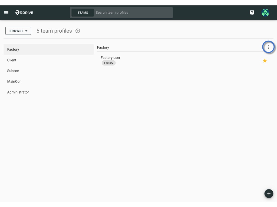Open the hamburger navigation menu
The image size is (277, 207).
6,12
